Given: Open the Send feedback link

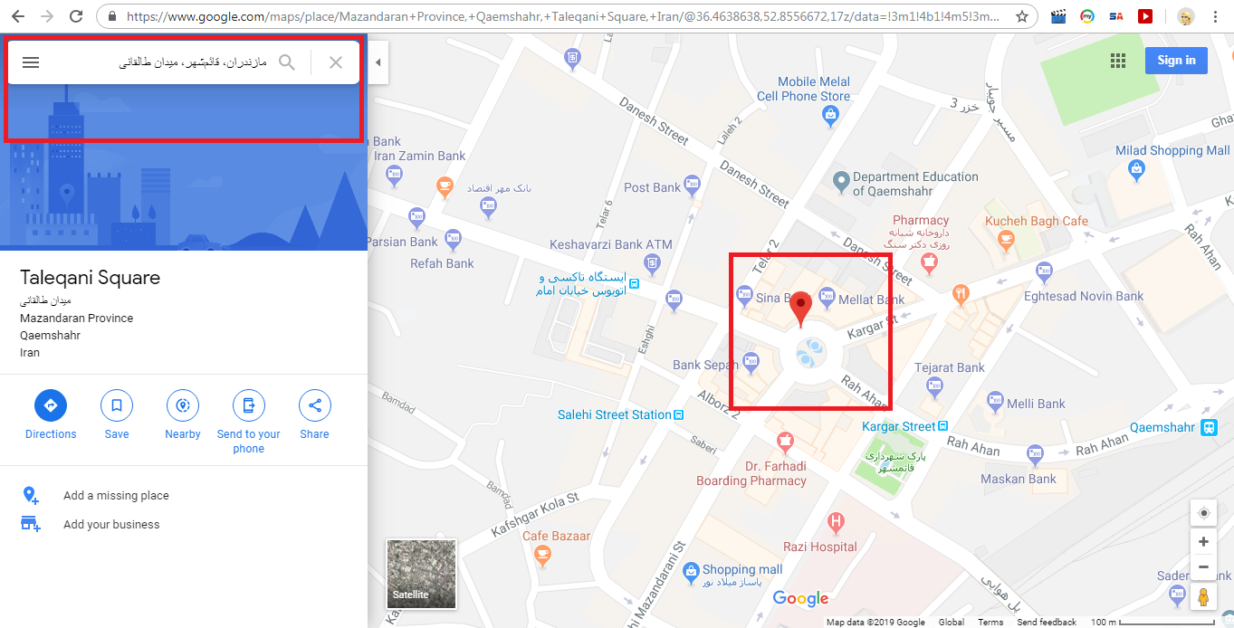Looking at the screenshot, I should 1047,623.
